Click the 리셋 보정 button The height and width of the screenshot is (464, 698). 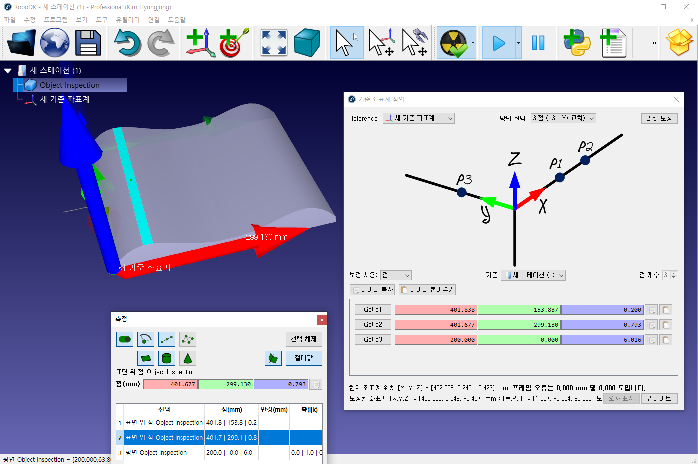pyautogui.click(x=659, y=118)
